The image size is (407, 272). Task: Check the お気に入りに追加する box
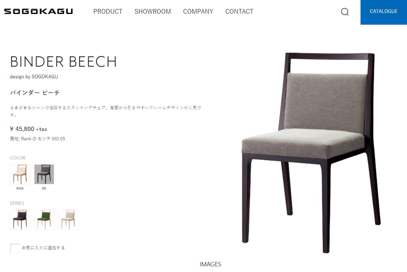(x=15, y=248)
